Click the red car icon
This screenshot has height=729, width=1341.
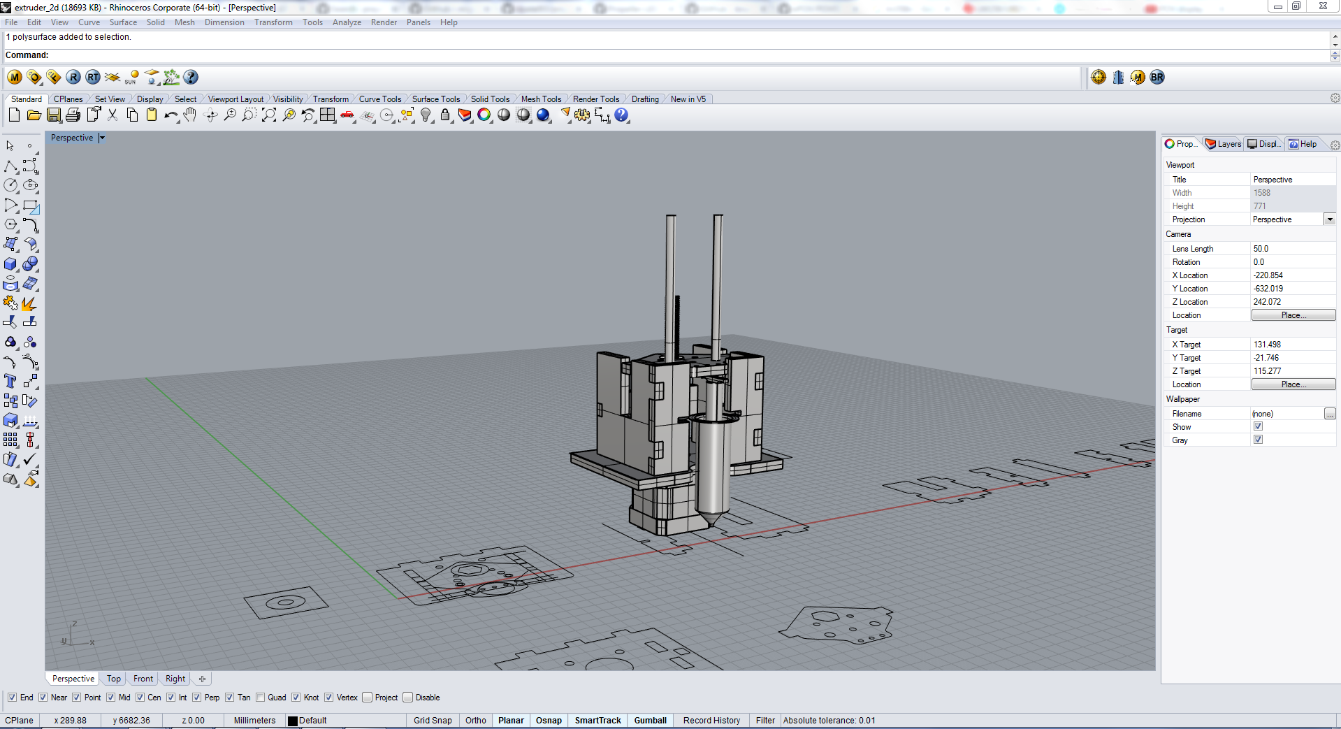point(347,115)
